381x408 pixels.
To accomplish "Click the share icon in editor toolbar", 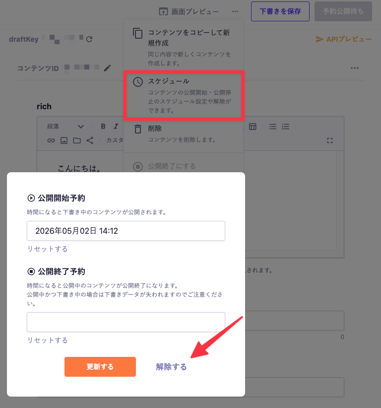I will pyautogui.click(x=90, y=140).
